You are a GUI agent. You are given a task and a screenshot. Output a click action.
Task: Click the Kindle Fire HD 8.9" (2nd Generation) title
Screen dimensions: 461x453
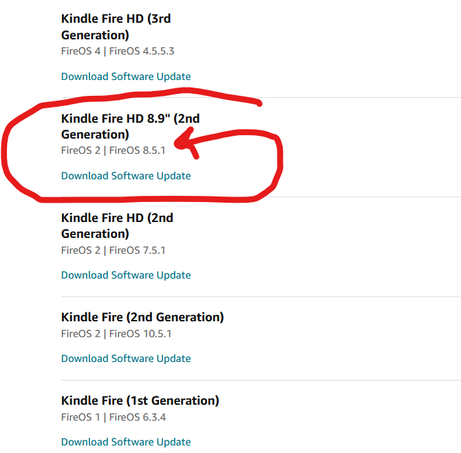pyautogui.click(x=130, y=126)
